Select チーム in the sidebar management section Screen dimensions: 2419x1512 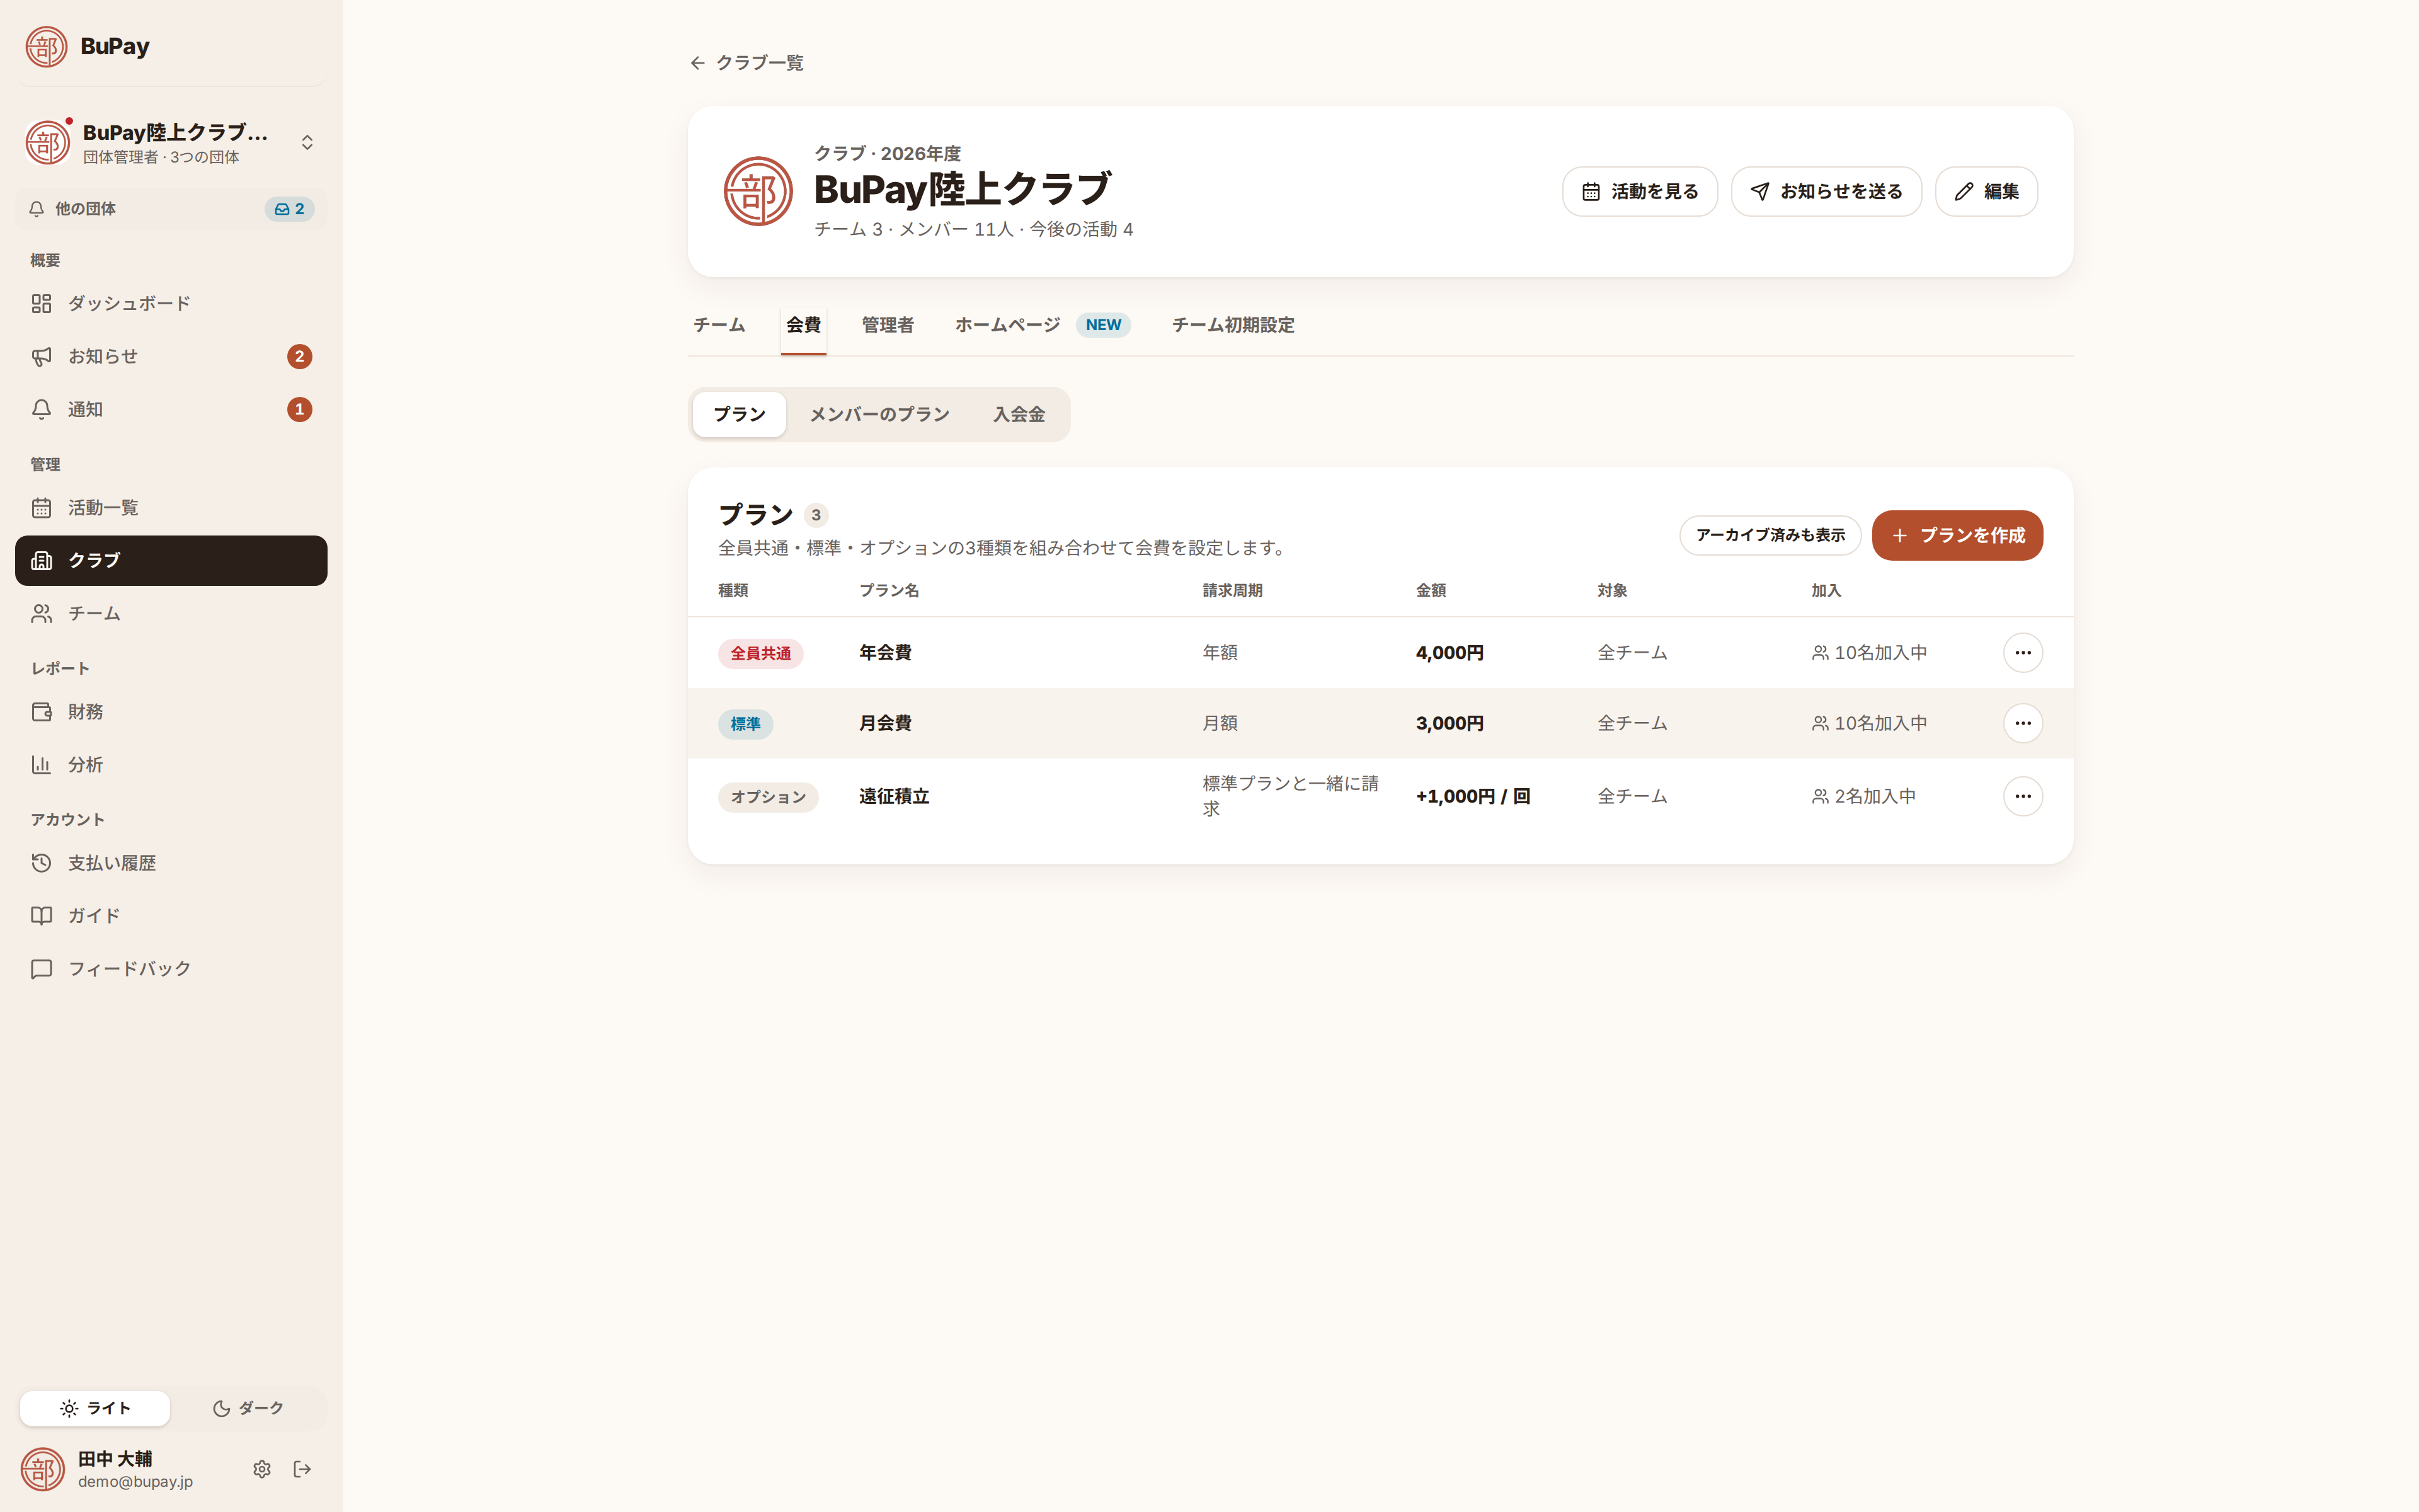coord(171,613)
